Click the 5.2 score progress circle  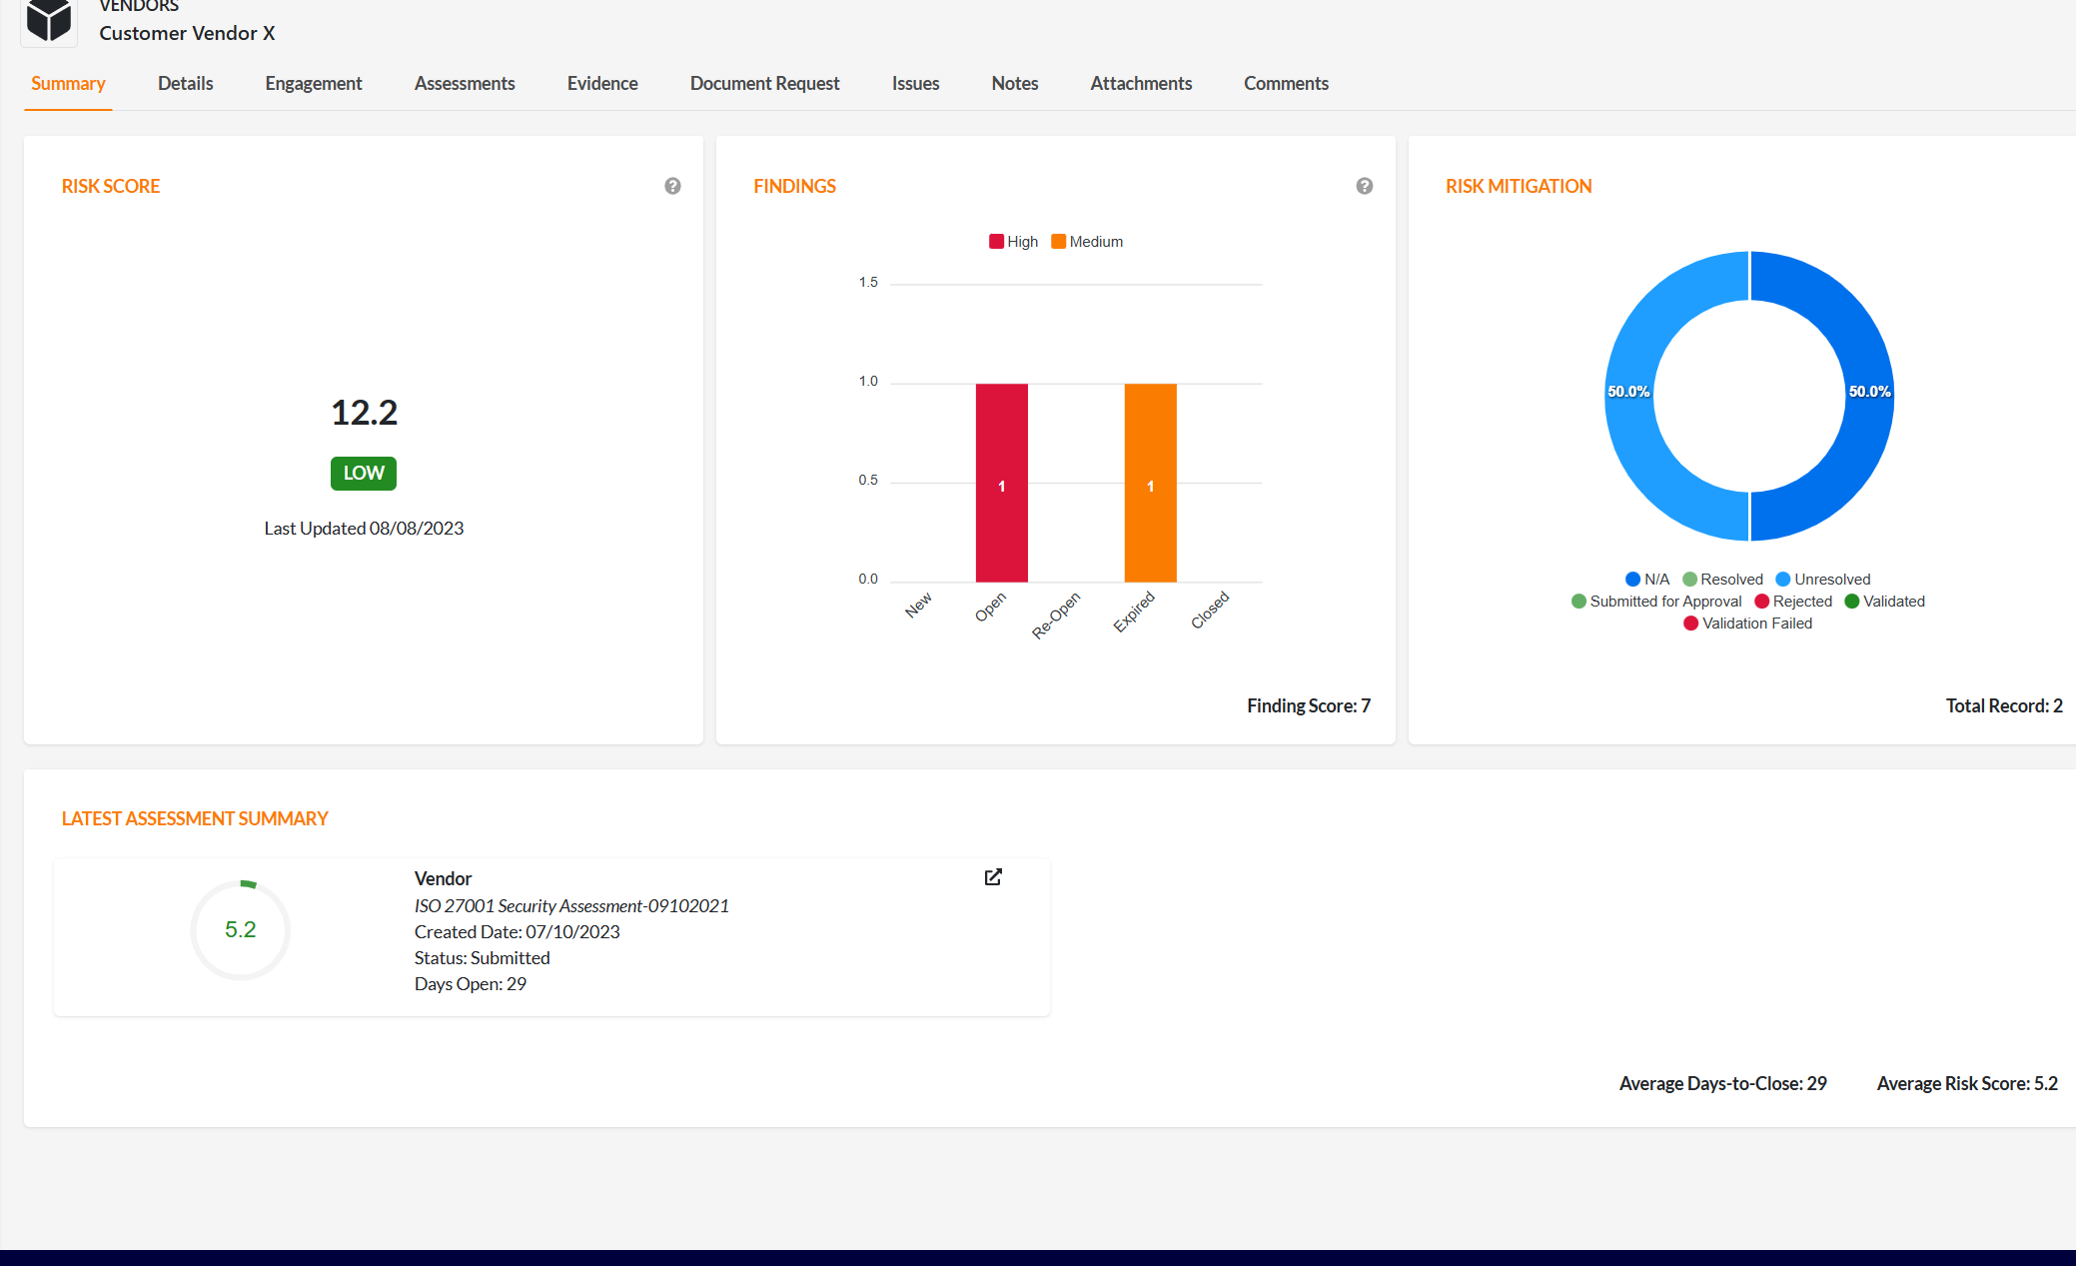(241, 929)
